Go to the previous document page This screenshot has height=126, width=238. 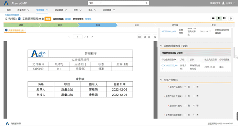pos(69,37)
